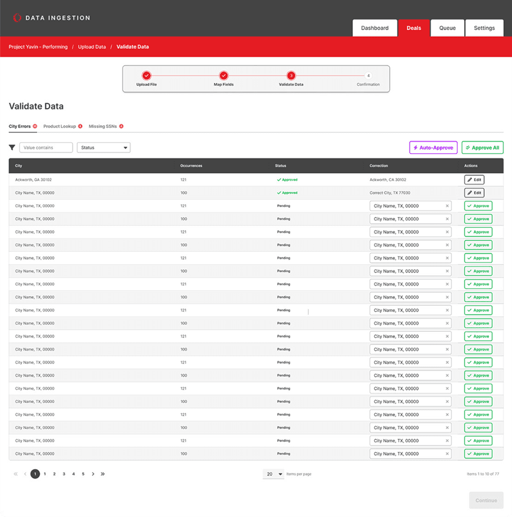Open the Settings tab
This screenshot has width=512, height=517.
(x=484, y=28)
